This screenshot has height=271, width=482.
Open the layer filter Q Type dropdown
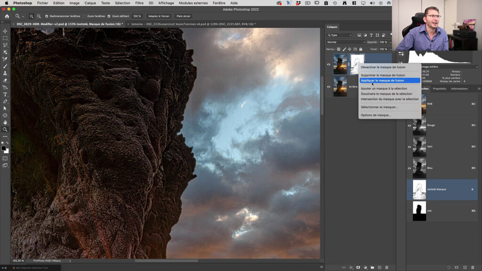coord(339,34)
